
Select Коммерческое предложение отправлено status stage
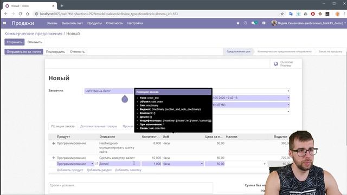point(284,51)
